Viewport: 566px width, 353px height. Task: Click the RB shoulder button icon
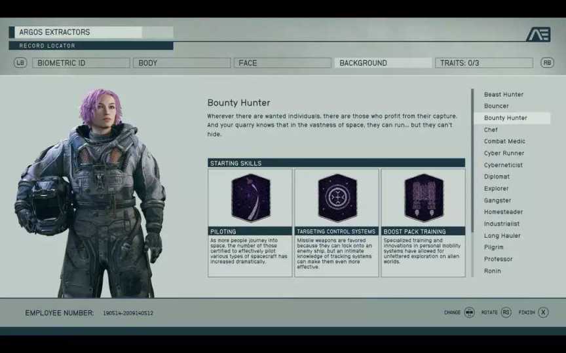pyautogui.click(x=547, y=63)
